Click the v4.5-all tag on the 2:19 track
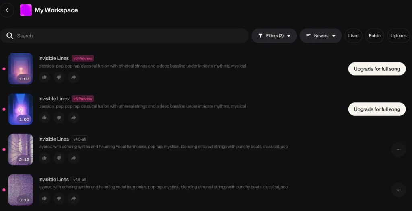The width and height of the screenshot is (412, 211). [80, 139]
